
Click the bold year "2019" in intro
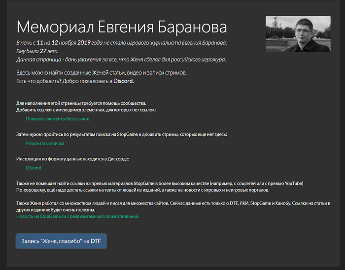point(85,43)
